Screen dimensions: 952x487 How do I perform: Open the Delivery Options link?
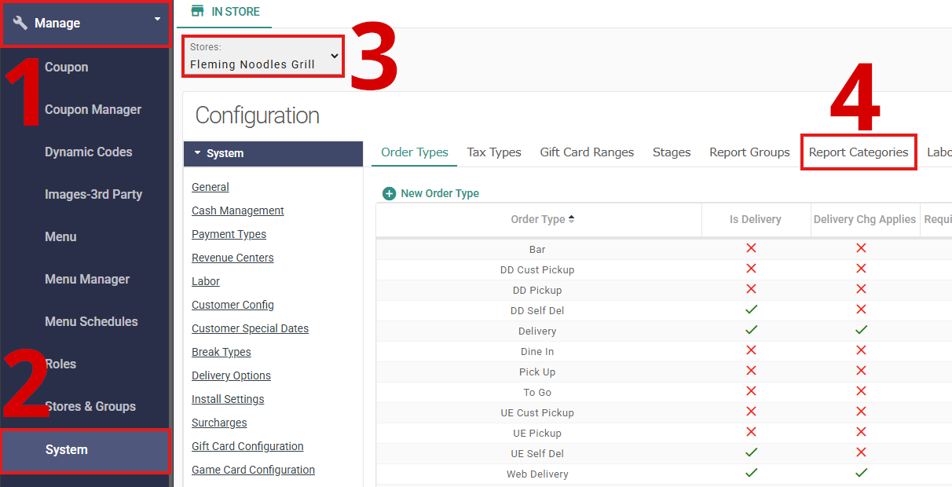[x=231, y=375]
